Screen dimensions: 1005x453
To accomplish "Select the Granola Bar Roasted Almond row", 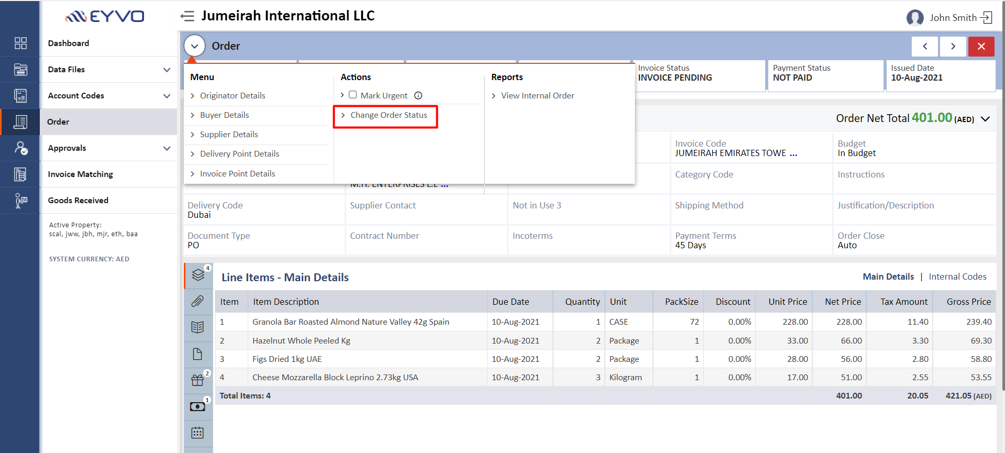I will 605,322.
